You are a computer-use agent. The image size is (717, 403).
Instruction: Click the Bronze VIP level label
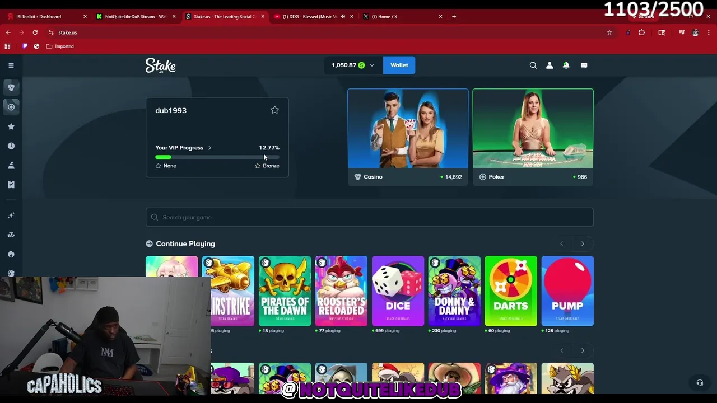tap(271, 166)
